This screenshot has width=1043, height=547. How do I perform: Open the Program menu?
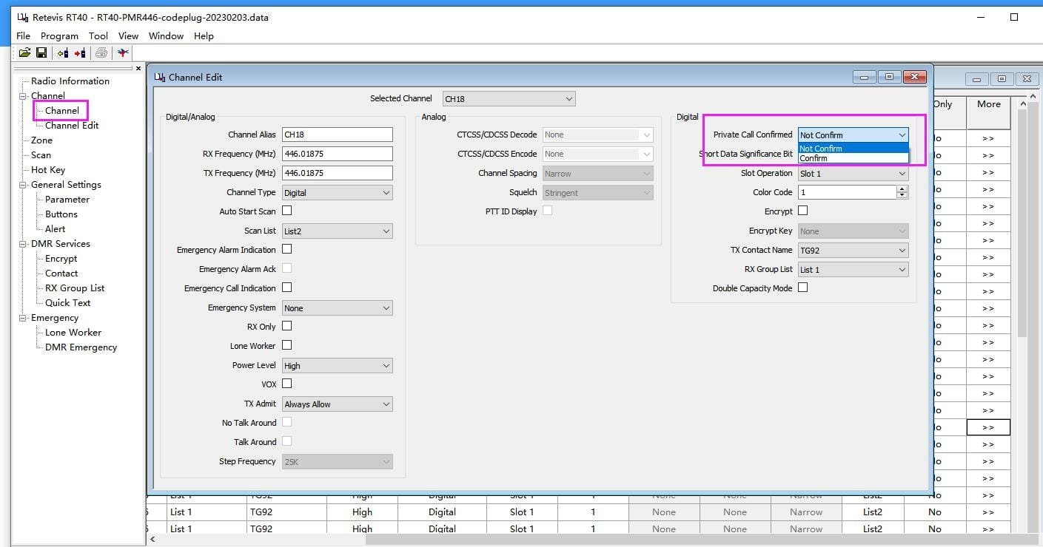coord(59,35)
